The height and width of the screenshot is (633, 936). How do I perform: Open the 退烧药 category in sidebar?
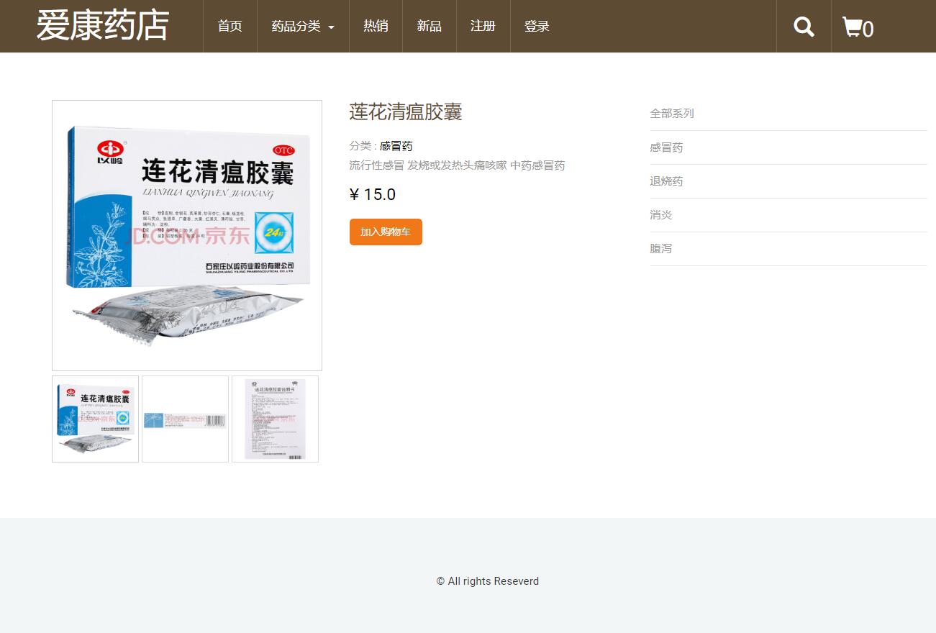[665, 181]
